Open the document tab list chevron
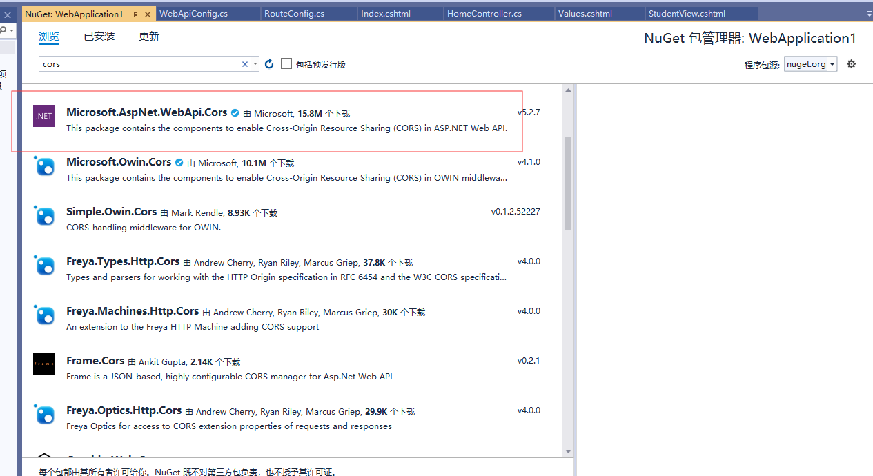Screen dimensions: 873x476 (868, 12)
